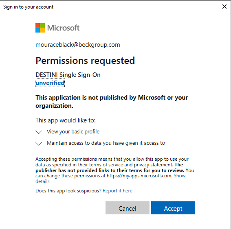Image resolution: width=231 pixels, height=229 pixels.
Task: Open the unverified publisher link
Action: 50,83
